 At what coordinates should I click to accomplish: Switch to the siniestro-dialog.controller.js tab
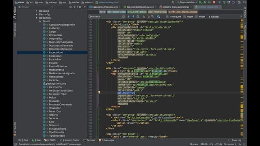coord(175,7)
